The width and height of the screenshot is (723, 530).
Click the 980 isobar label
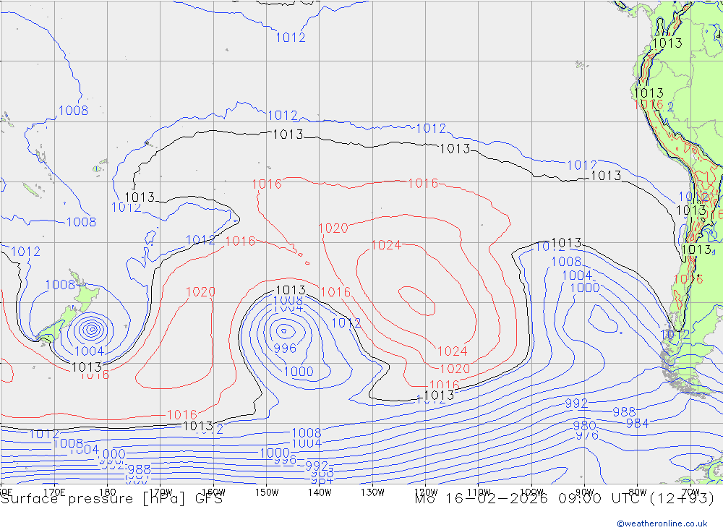(x=585, y=425)
